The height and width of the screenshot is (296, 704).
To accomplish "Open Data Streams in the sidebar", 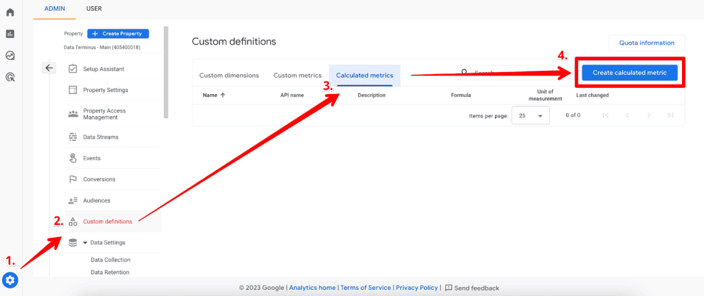I will coord(101,137).
